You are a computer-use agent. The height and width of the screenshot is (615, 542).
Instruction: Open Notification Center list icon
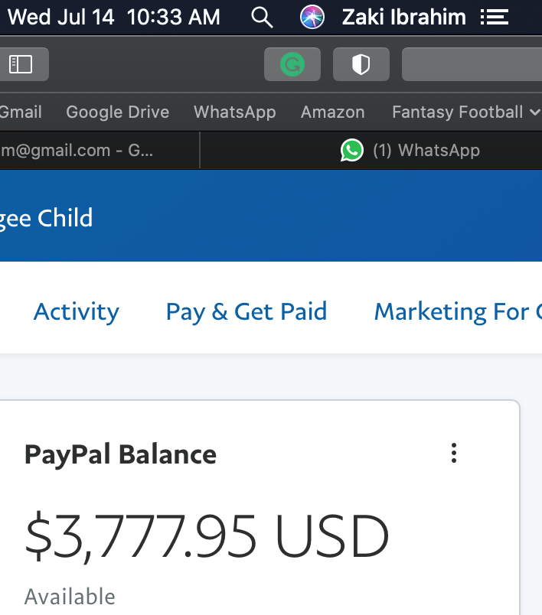(x=494, y=17)
